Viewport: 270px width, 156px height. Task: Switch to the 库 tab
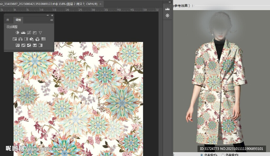click(x=8, y=20)
